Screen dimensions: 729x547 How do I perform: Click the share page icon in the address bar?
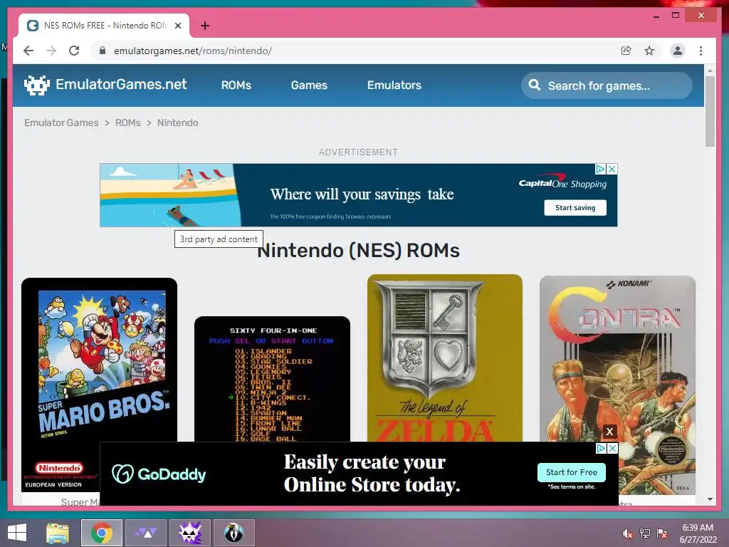pos(626,51)
